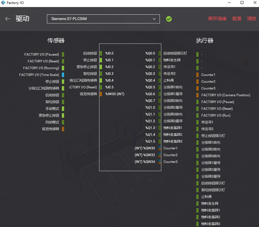Screen dimensions: 259x227
Task: Click the 执行器 column heading
Action: [205, 40]
